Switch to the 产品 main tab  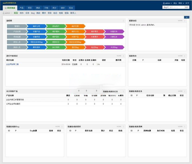tap(21, 8)
